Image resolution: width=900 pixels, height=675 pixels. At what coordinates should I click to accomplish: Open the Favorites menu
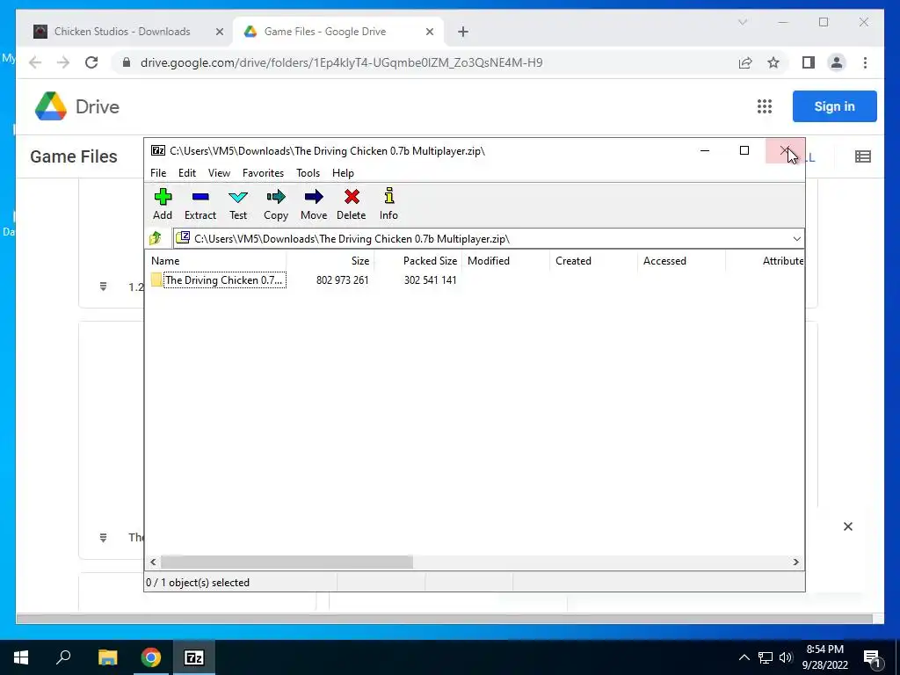263,173
